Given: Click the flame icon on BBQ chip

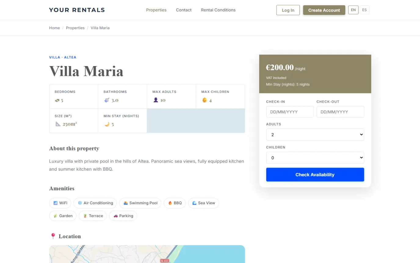Looking at the screenshot, I should (x=170, y=203).
